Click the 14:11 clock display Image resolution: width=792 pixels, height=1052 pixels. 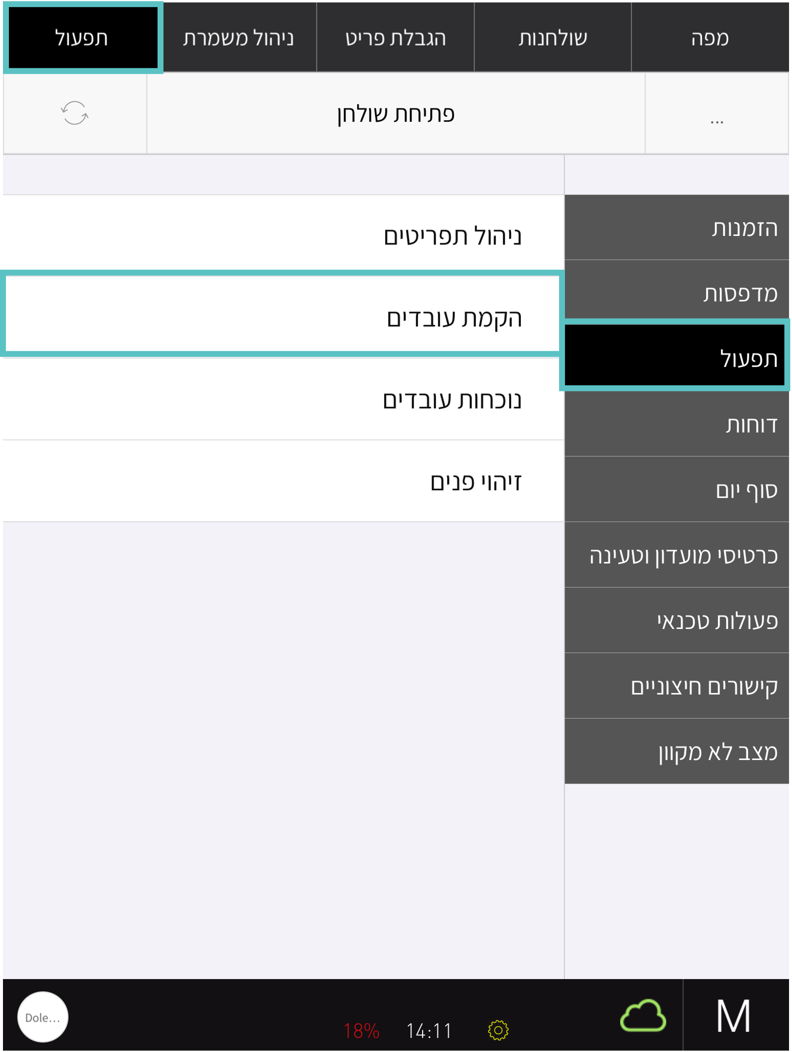[429, 1030]
